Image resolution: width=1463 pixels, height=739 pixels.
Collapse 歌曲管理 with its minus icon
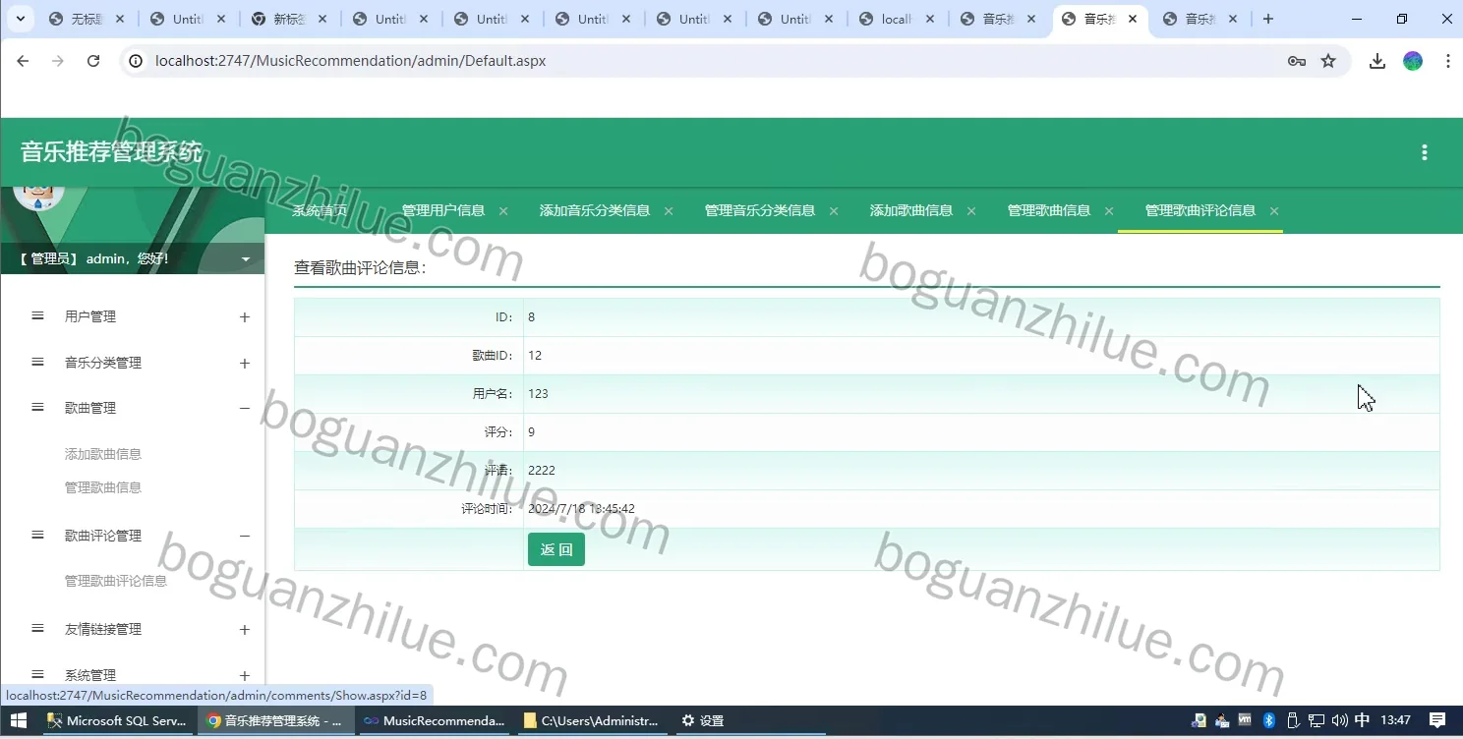[245, 409]
